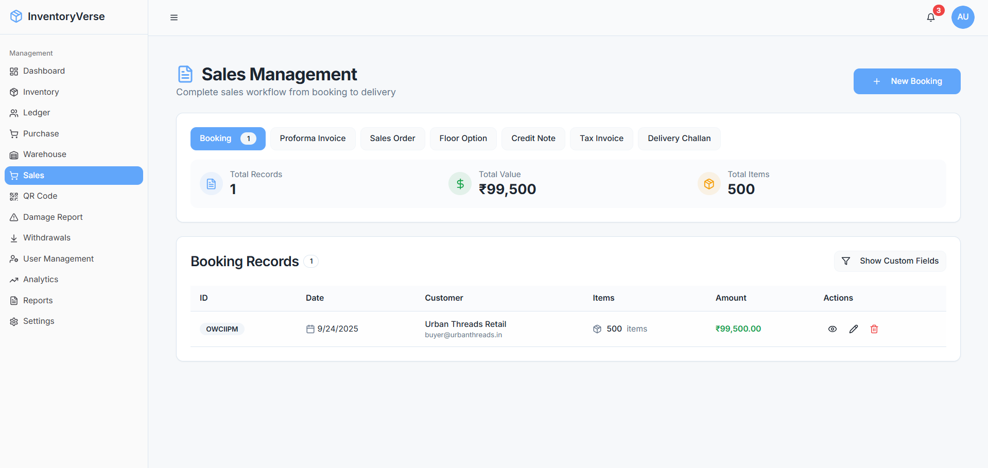Select the Warehouse sidebar icon
The image size is (988, 468).
14,154
